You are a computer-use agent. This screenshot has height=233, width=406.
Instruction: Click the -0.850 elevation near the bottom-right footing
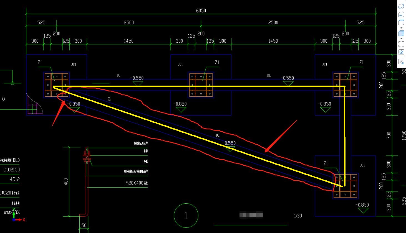(362, 205)
